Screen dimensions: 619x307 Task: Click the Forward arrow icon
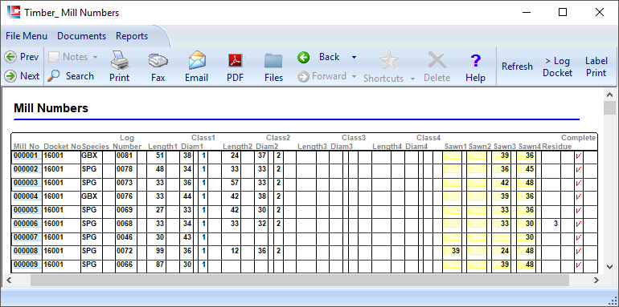[303, 76]
